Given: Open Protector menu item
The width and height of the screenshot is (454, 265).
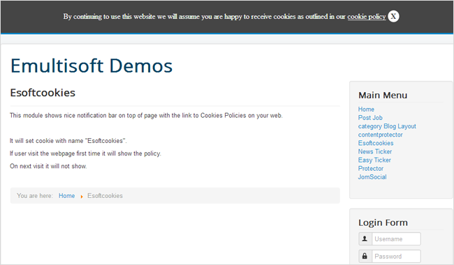Looking at the screenshot, I should point(371,169).
